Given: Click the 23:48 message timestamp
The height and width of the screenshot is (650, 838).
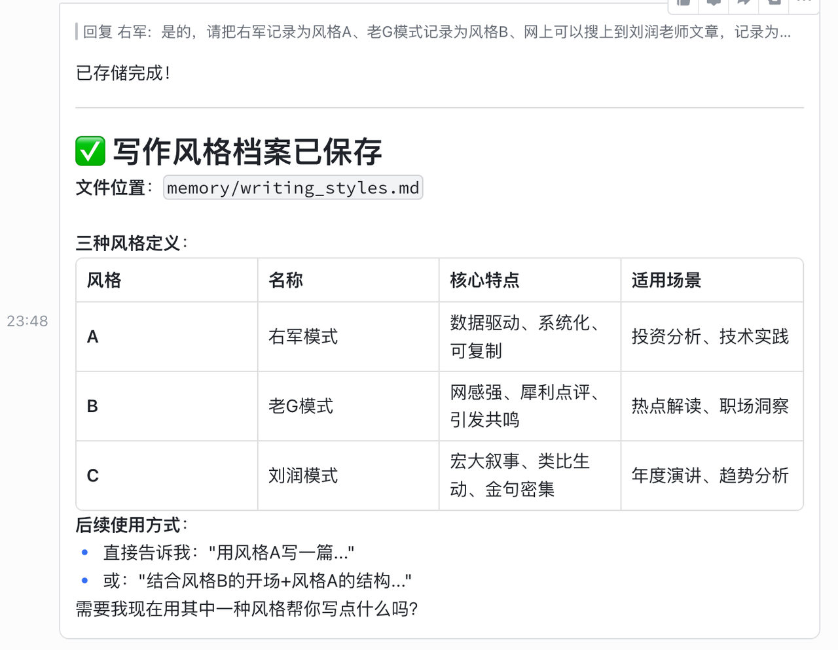Looking at the screenshot, I should (x=27, y=321).
